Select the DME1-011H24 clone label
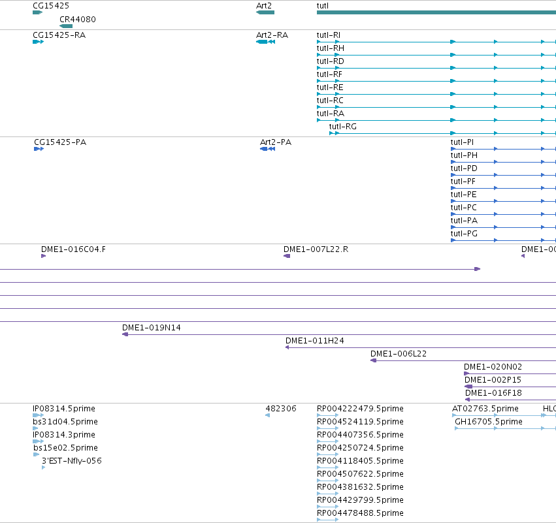 pyautogui.click(x=315, y=341)
